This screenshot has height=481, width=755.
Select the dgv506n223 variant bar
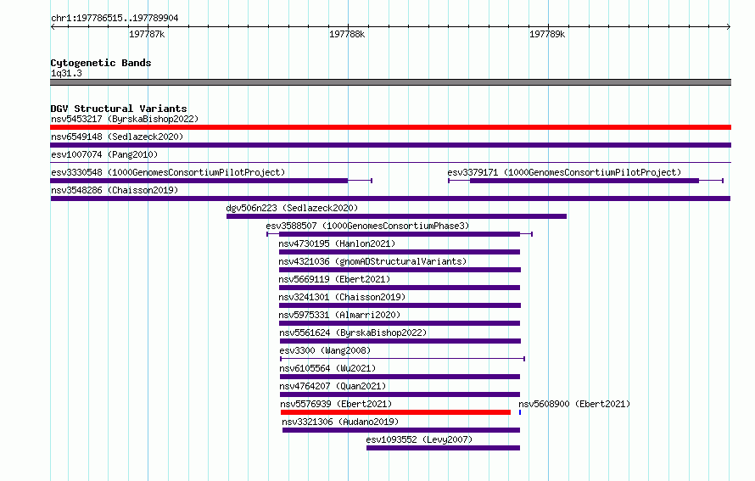[396, 216]
